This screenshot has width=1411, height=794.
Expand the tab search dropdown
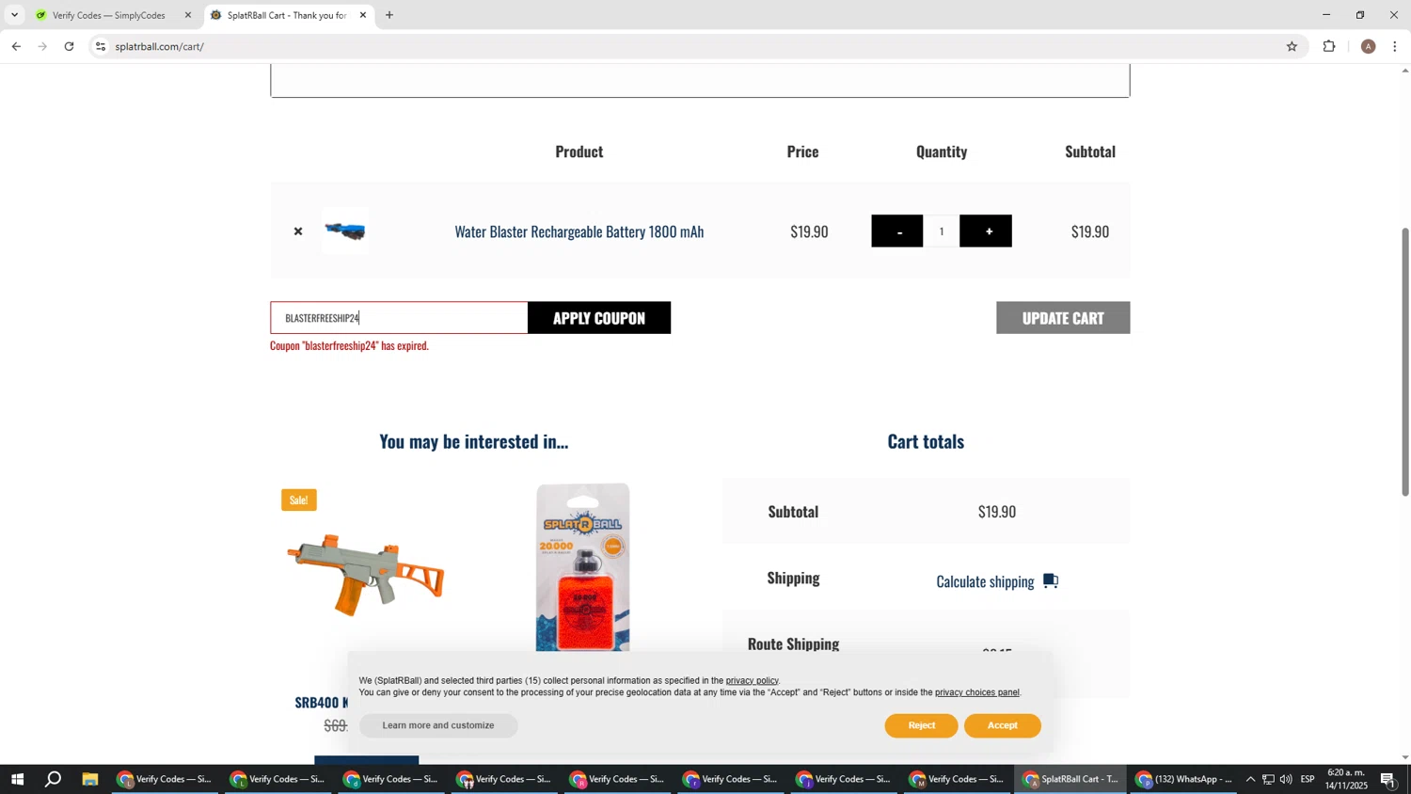(14, 15)
